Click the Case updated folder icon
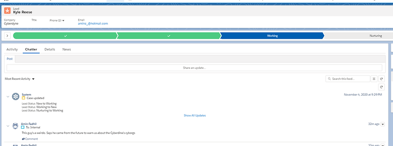Viewport: 393px width, 146px height. coord(24,98)
